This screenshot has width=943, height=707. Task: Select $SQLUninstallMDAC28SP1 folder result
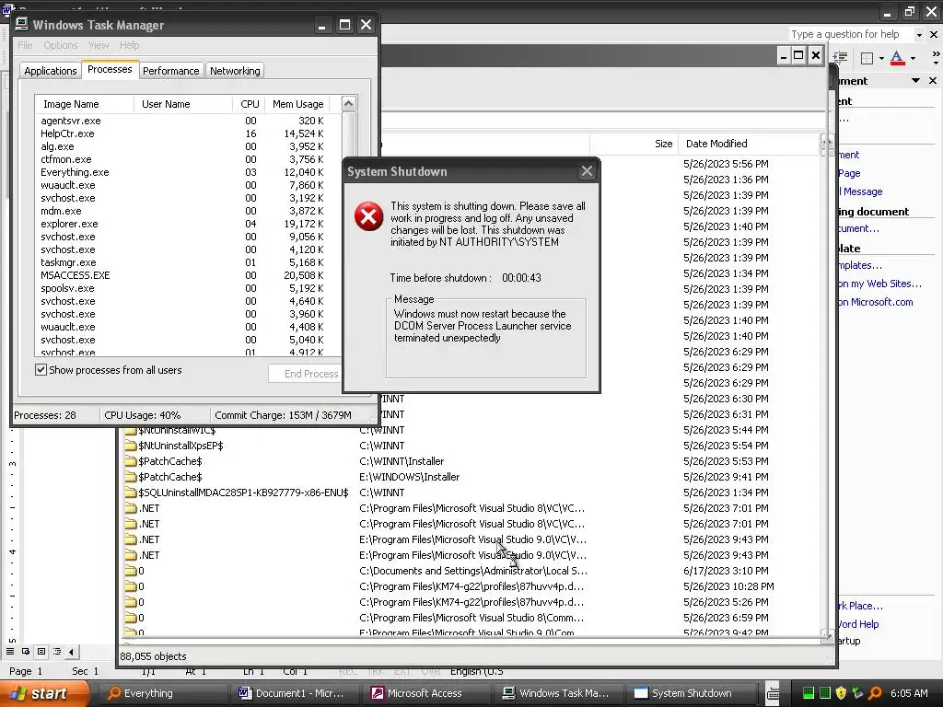click(x=237, y=493)
